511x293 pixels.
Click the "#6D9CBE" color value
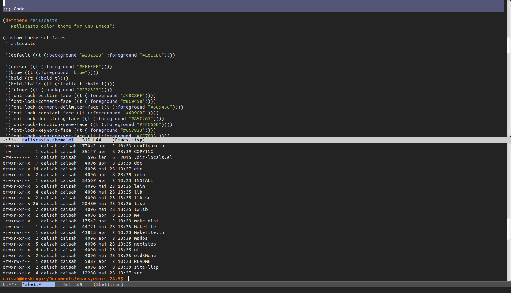[x=135, y=113]
